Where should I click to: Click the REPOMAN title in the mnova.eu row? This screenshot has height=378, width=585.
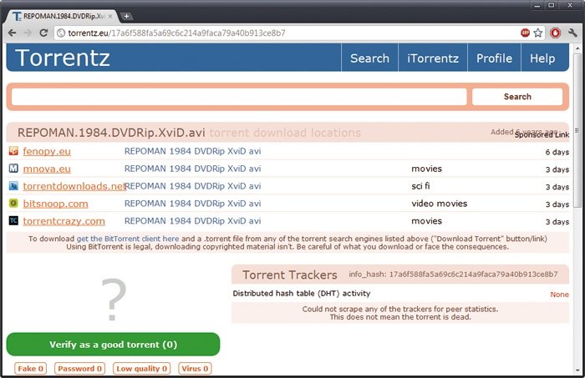pos(192,169)
